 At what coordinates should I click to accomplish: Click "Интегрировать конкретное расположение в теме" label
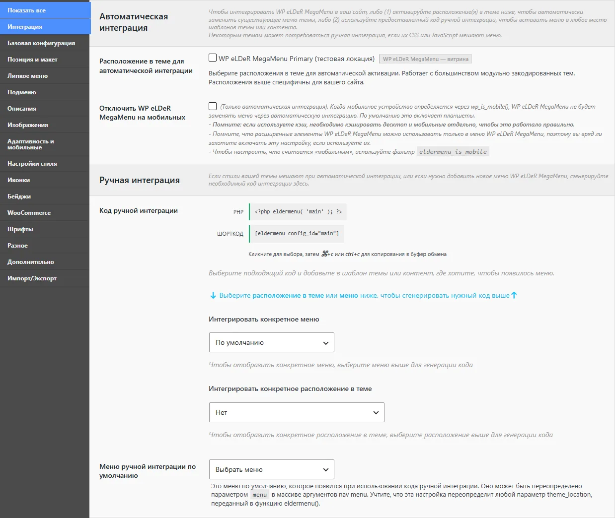290,389
